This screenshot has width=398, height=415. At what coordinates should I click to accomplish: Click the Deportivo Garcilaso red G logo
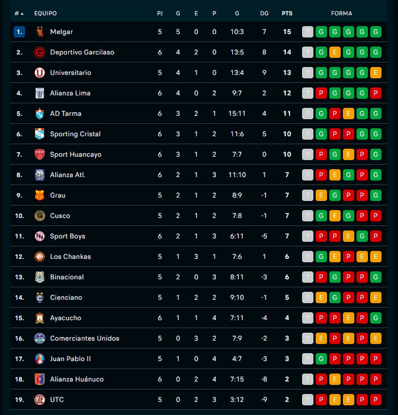pos(40,52)
